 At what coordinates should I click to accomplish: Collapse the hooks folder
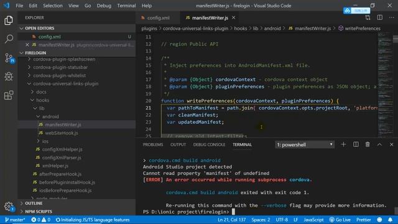[40, 100]
